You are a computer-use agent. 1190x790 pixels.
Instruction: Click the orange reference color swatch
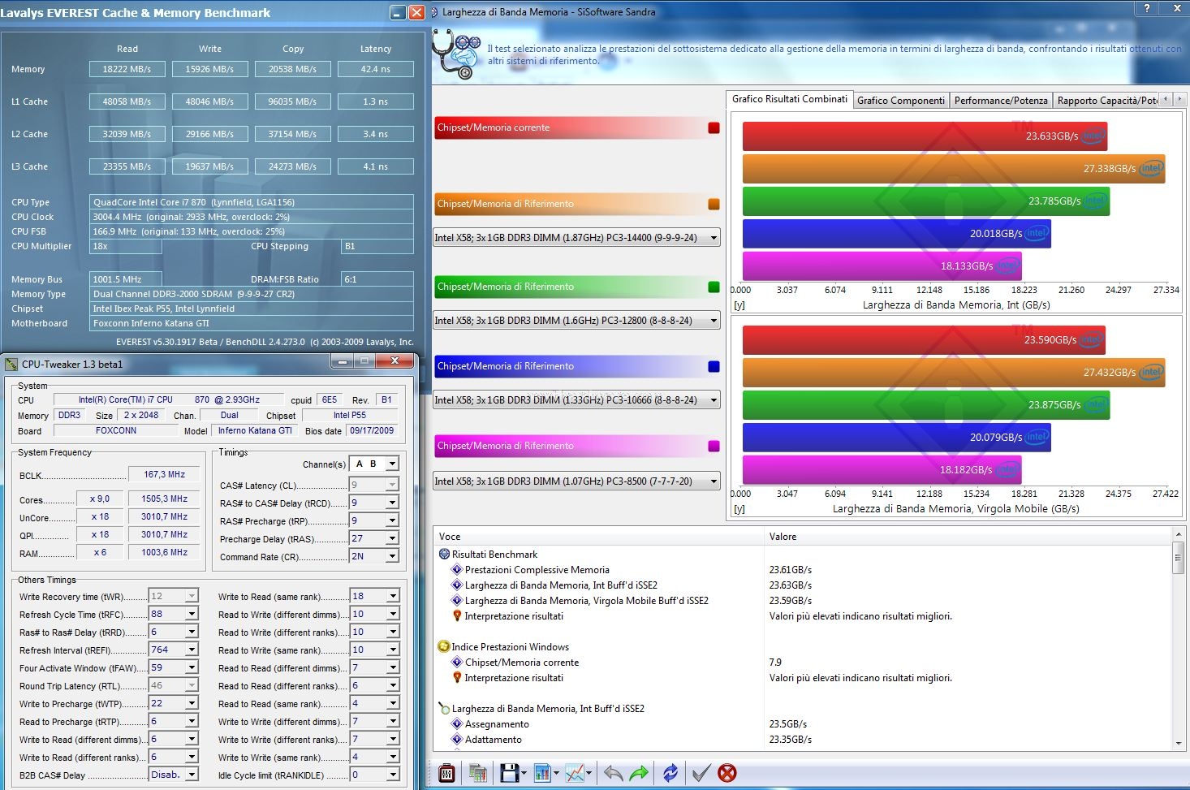(x=714, y=204)
